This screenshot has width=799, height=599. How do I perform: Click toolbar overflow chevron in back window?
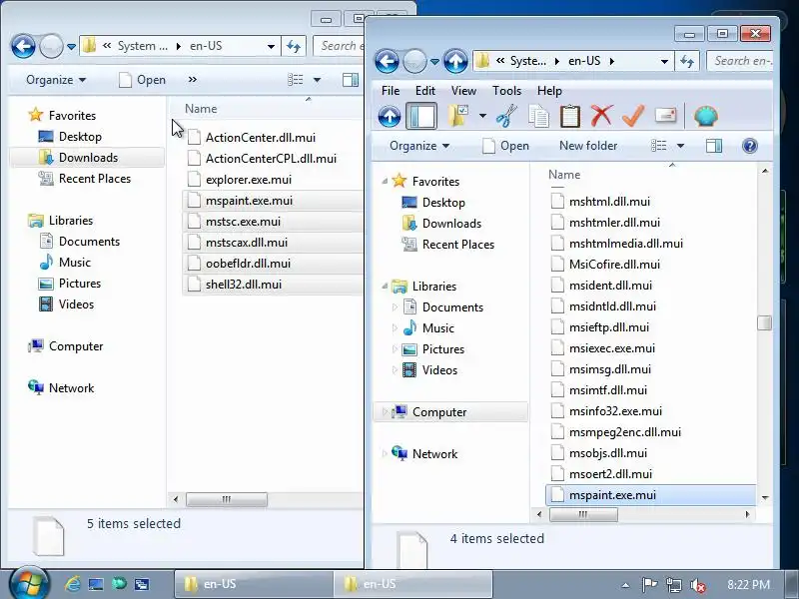[192, 80]
